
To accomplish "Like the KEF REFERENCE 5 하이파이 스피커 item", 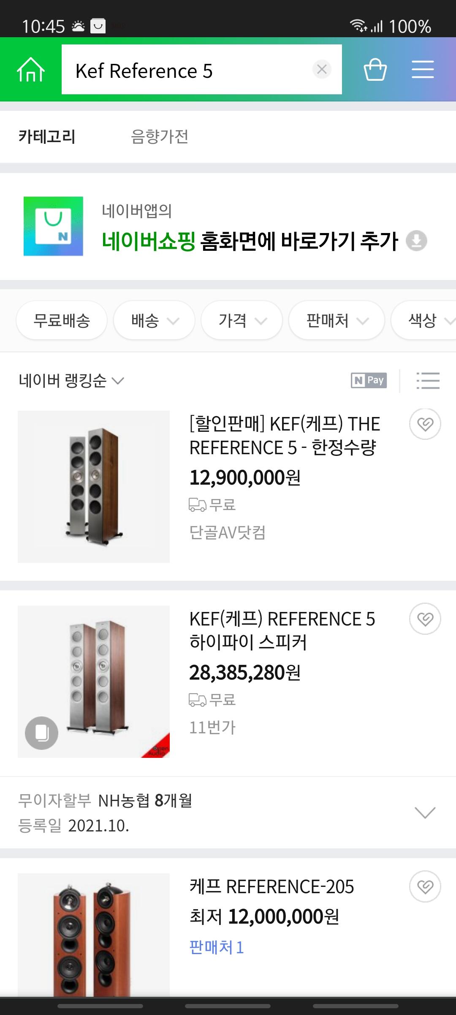I will point(425,619).
